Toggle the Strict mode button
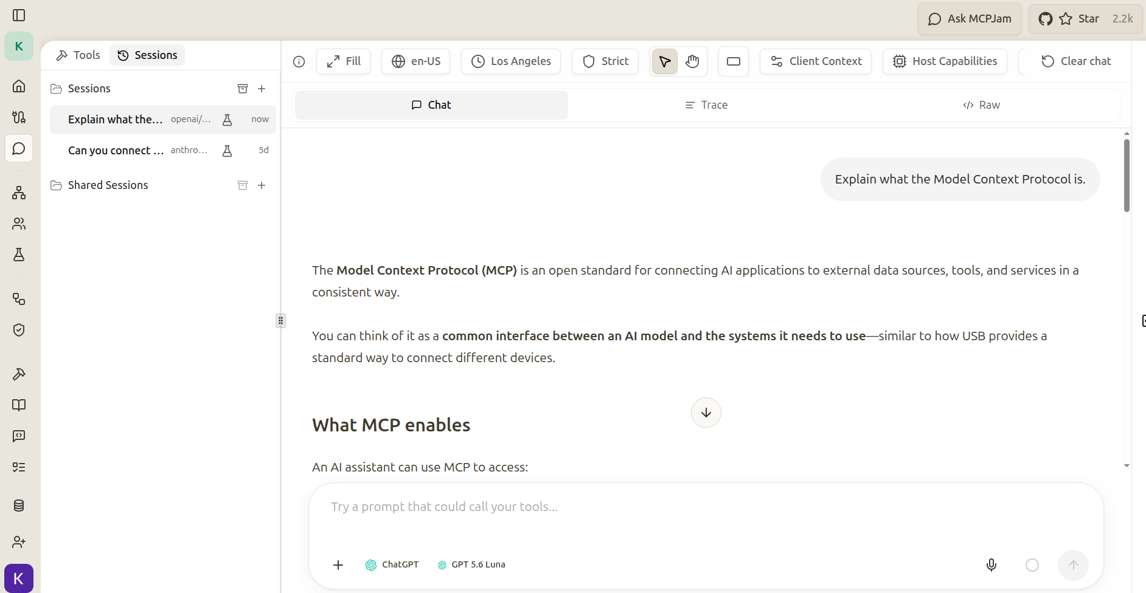This screenshot has height=593, width=1146. [605, 61]
